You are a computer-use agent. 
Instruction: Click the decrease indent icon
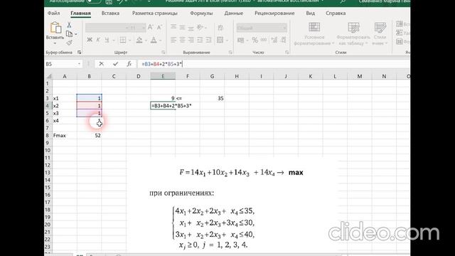[x=200, y=40]
